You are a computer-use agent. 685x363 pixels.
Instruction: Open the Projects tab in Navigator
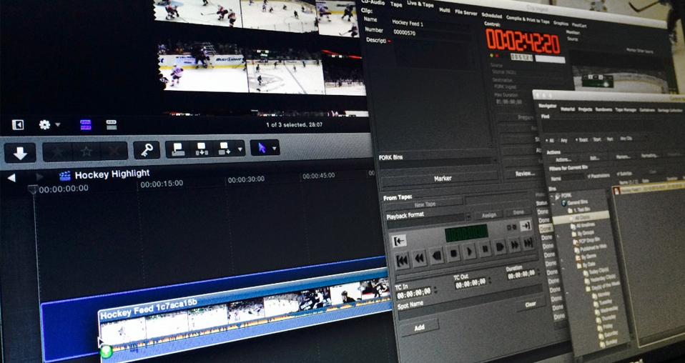(586, 109)
